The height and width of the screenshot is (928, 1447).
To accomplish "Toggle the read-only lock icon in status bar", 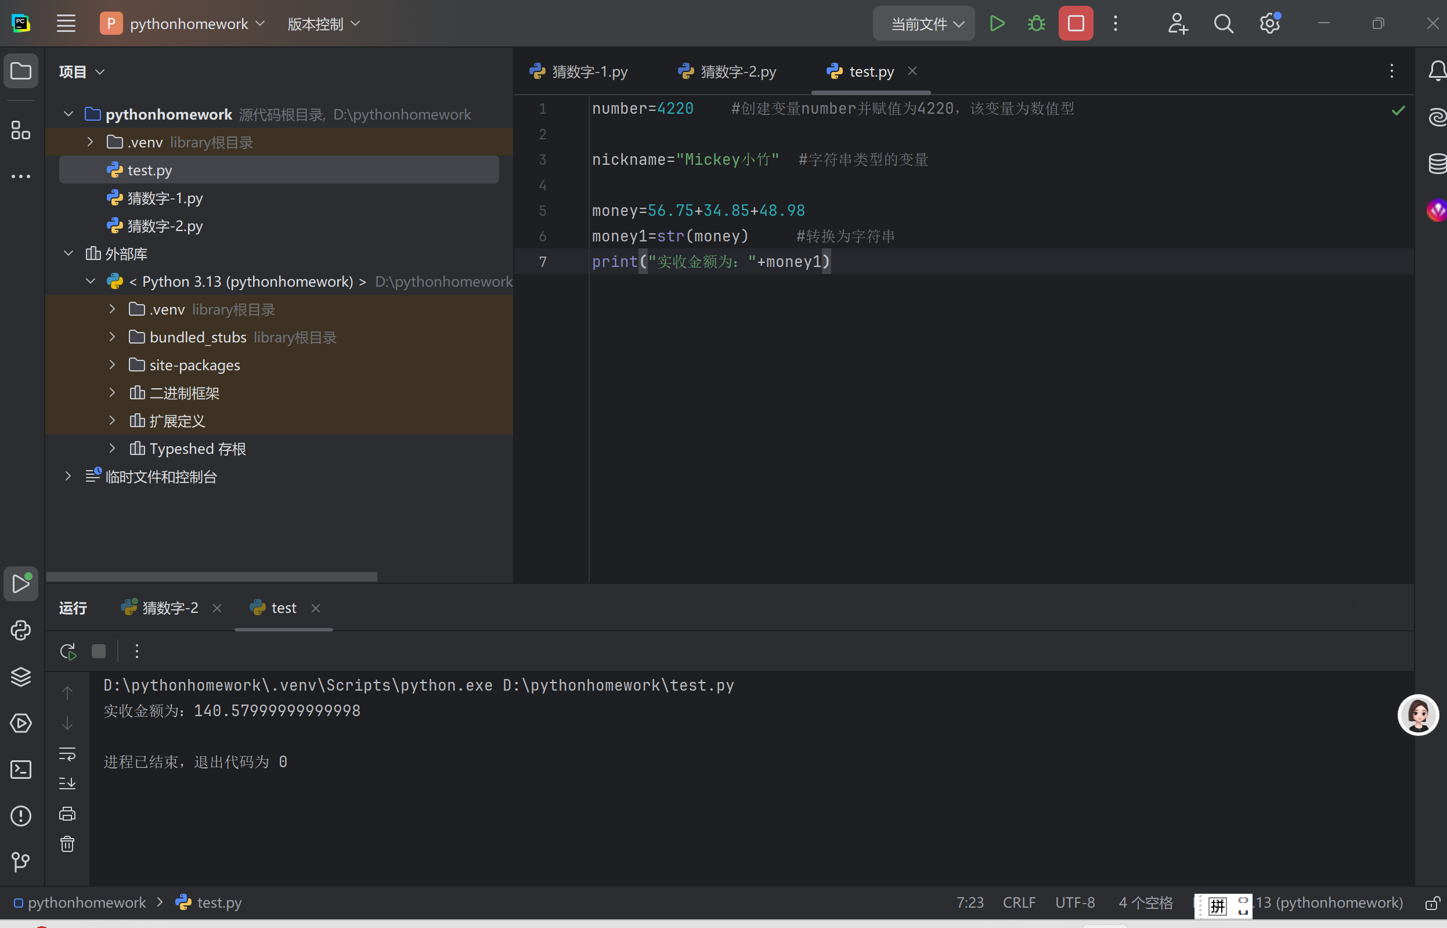I will coord(1432,902).
